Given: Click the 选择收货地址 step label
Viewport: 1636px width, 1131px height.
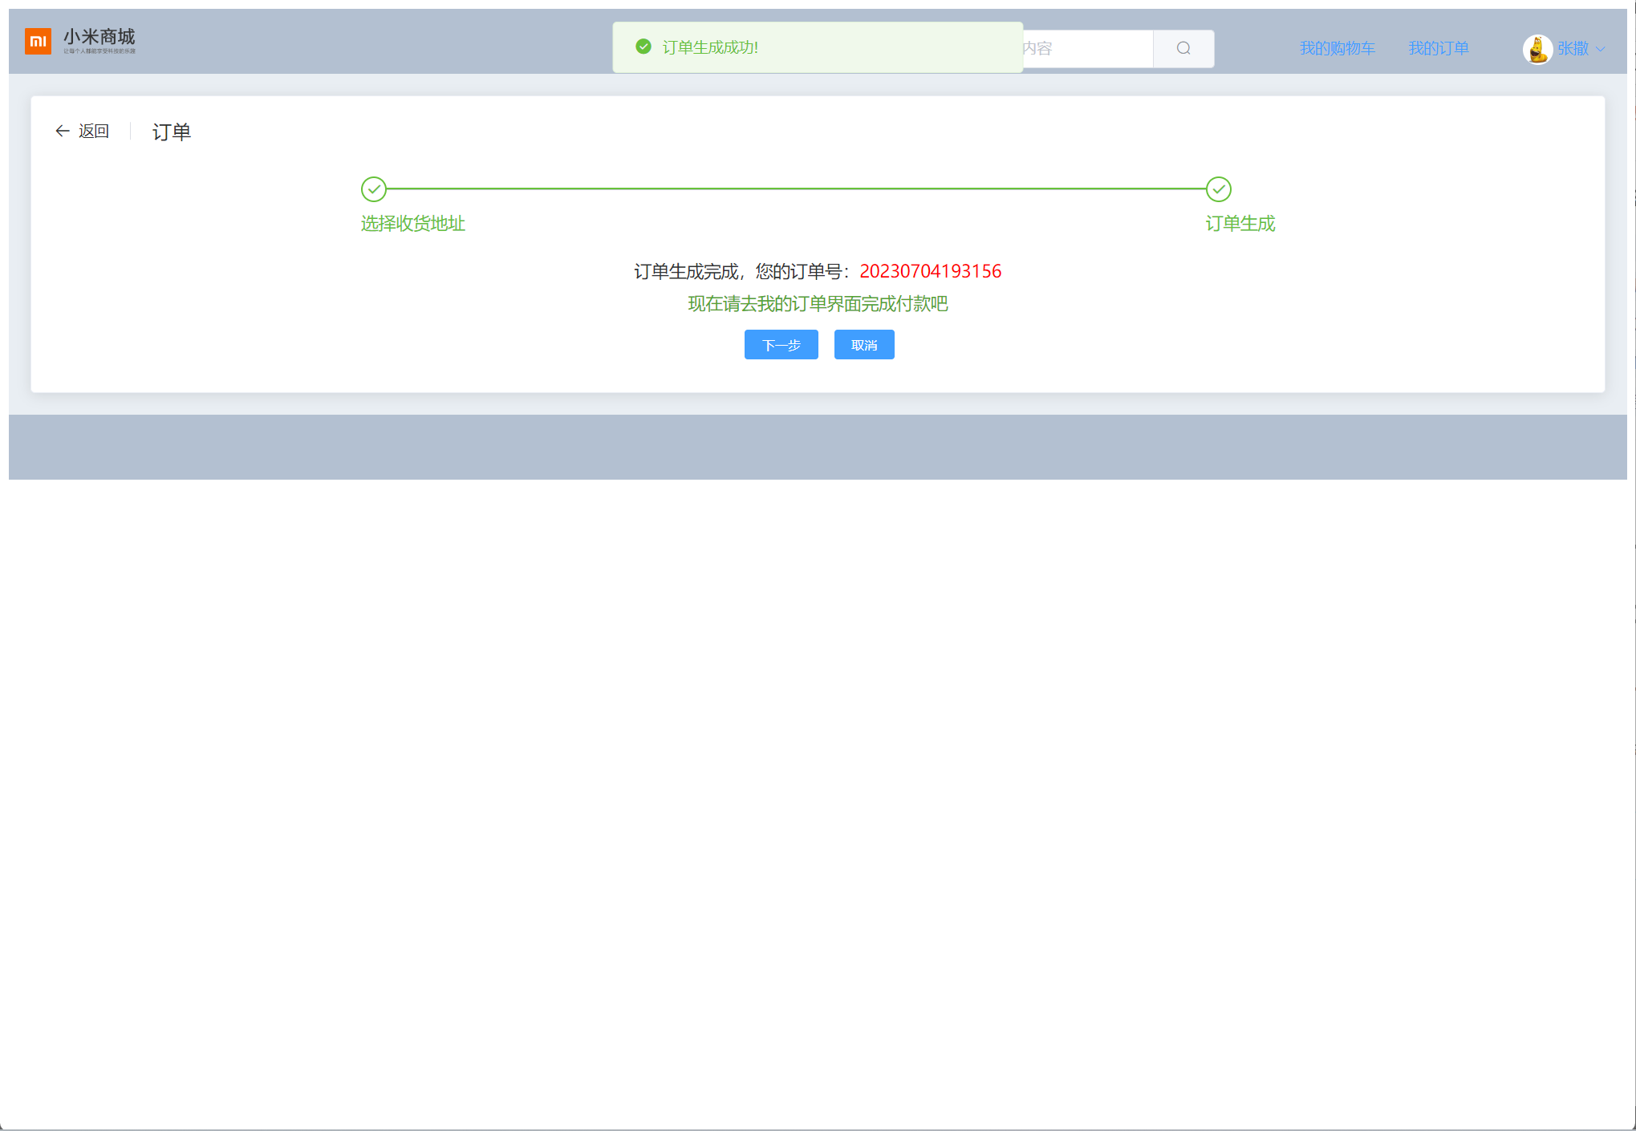Looking at the screenshot, I should pyautogui.click(x=412, y=224).
